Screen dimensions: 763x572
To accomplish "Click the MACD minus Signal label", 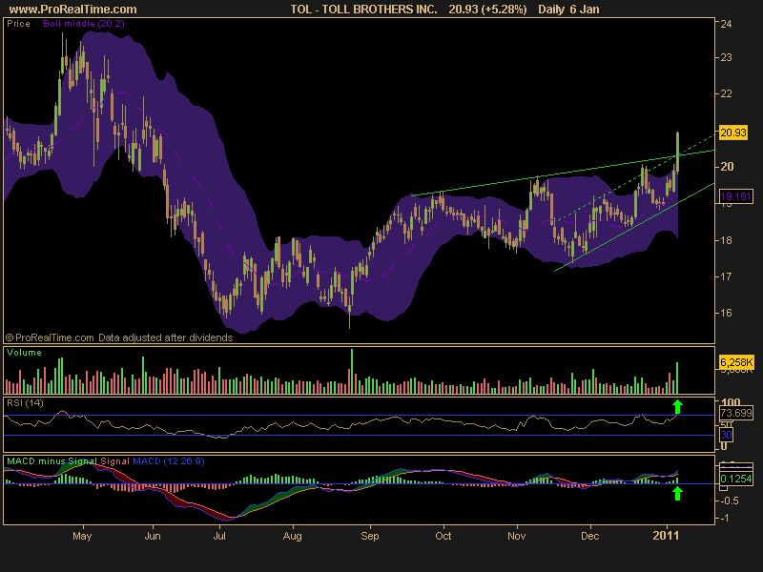I will tap(52, 461).
